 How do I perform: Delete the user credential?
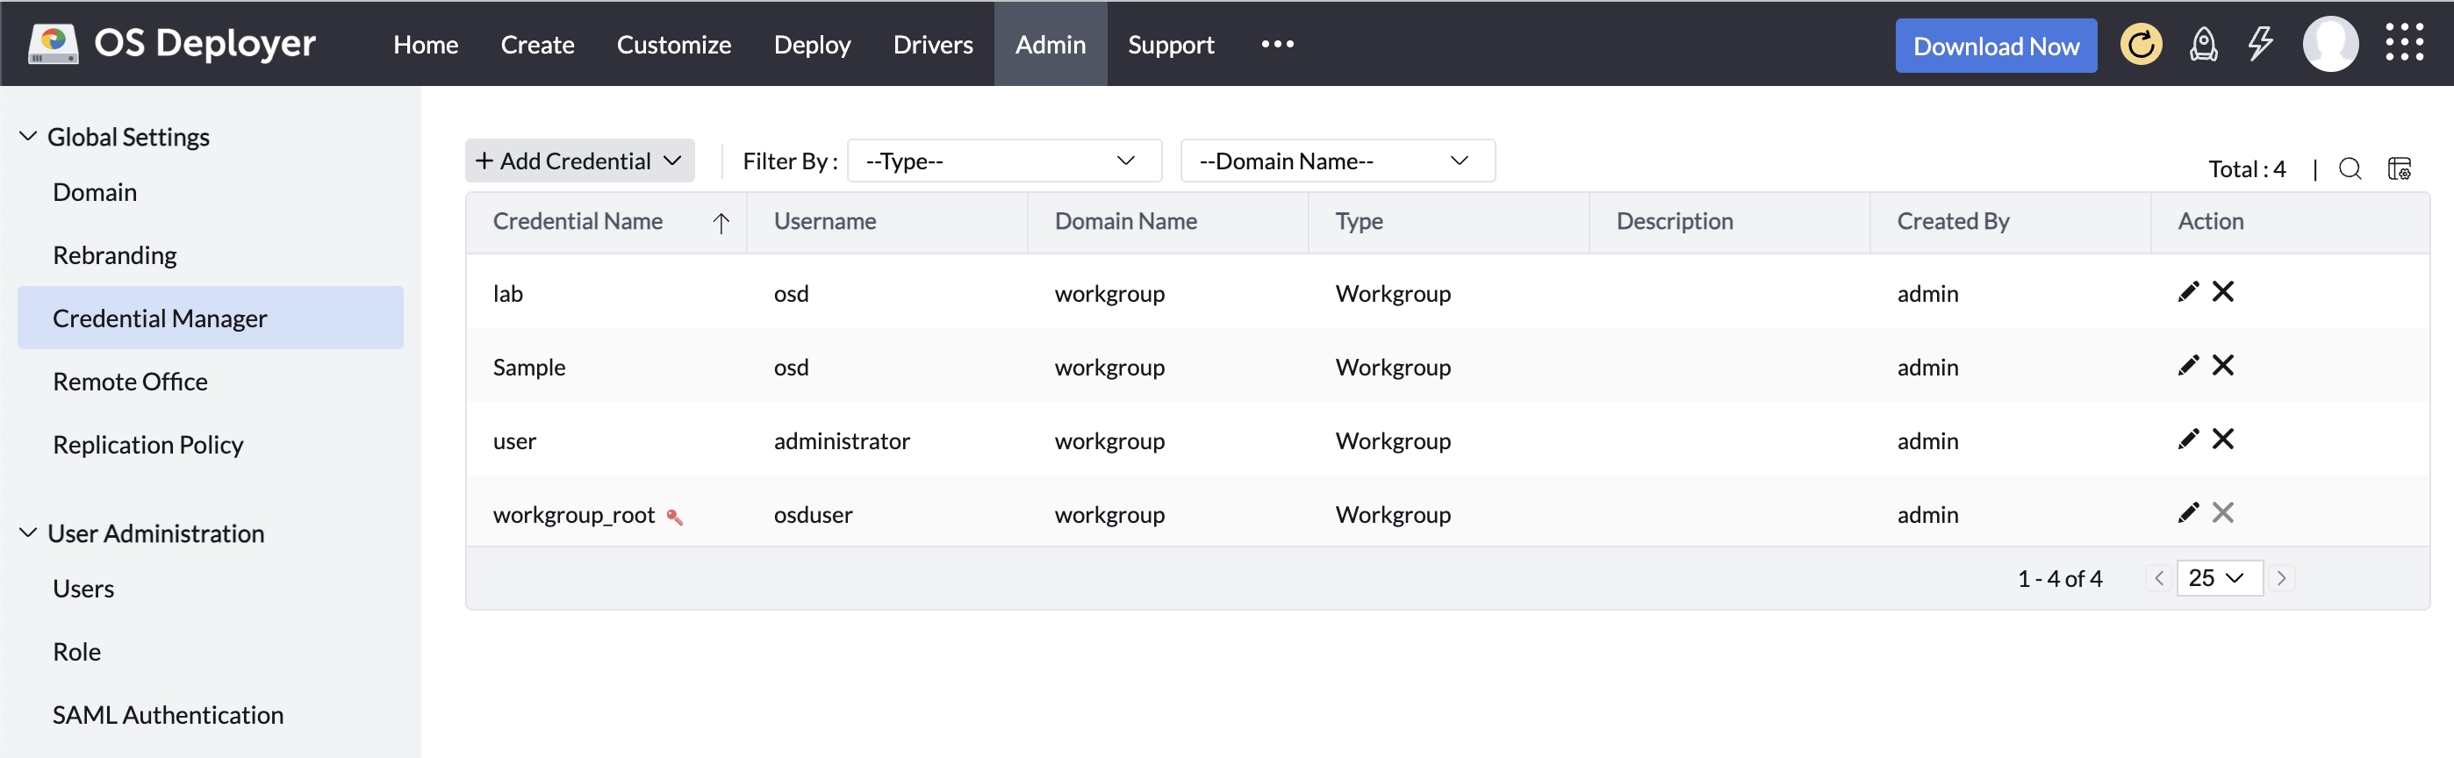tap(2222, 439)
